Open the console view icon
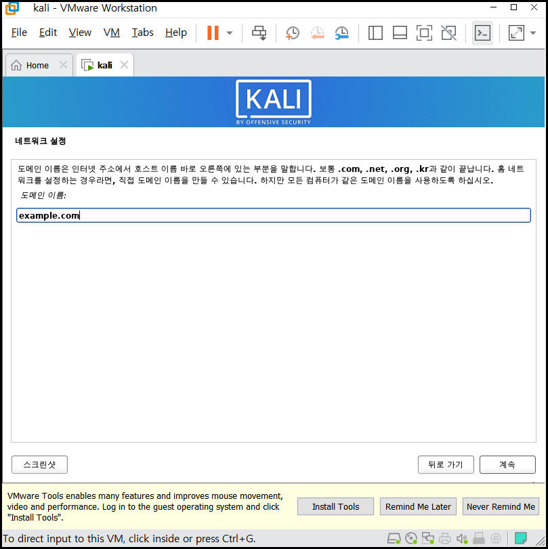 (x=482, y=33)
